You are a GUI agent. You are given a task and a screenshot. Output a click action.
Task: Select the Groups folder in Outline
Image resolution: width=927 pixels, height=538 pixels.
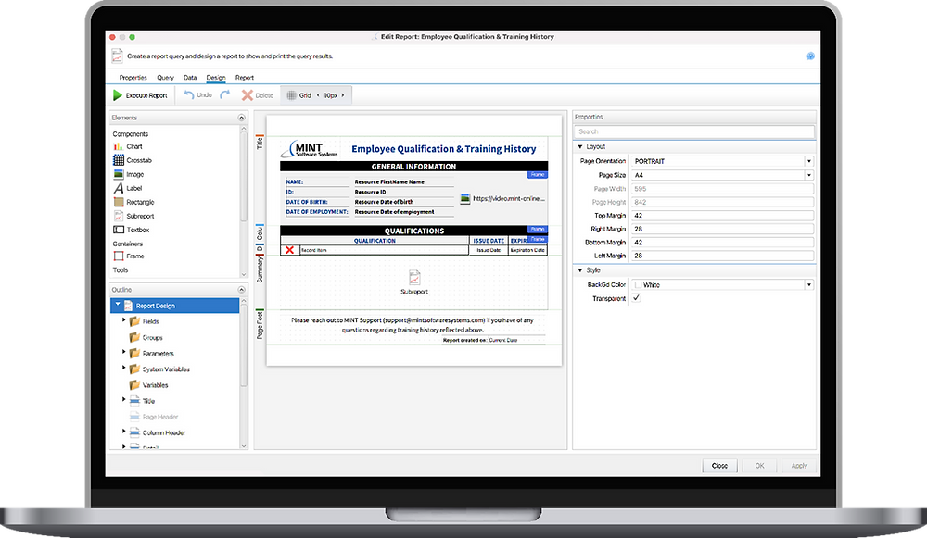[146, 338]
